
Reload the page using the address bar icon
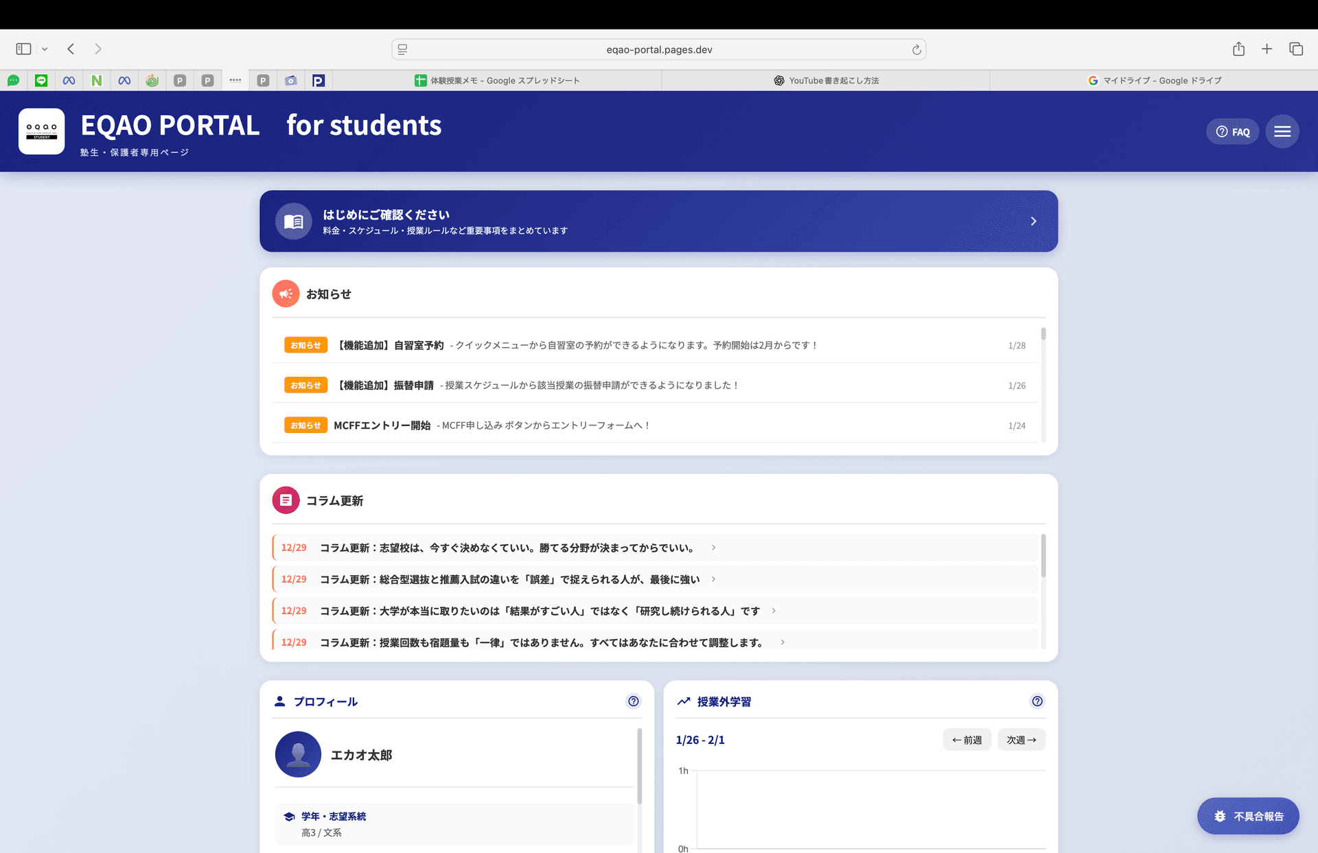click(916, 49)
